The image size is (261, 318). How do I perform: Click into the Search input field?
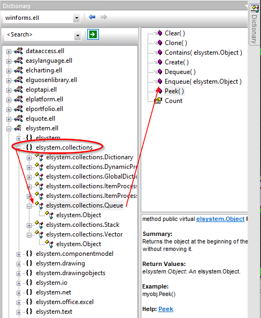point(40,35)
